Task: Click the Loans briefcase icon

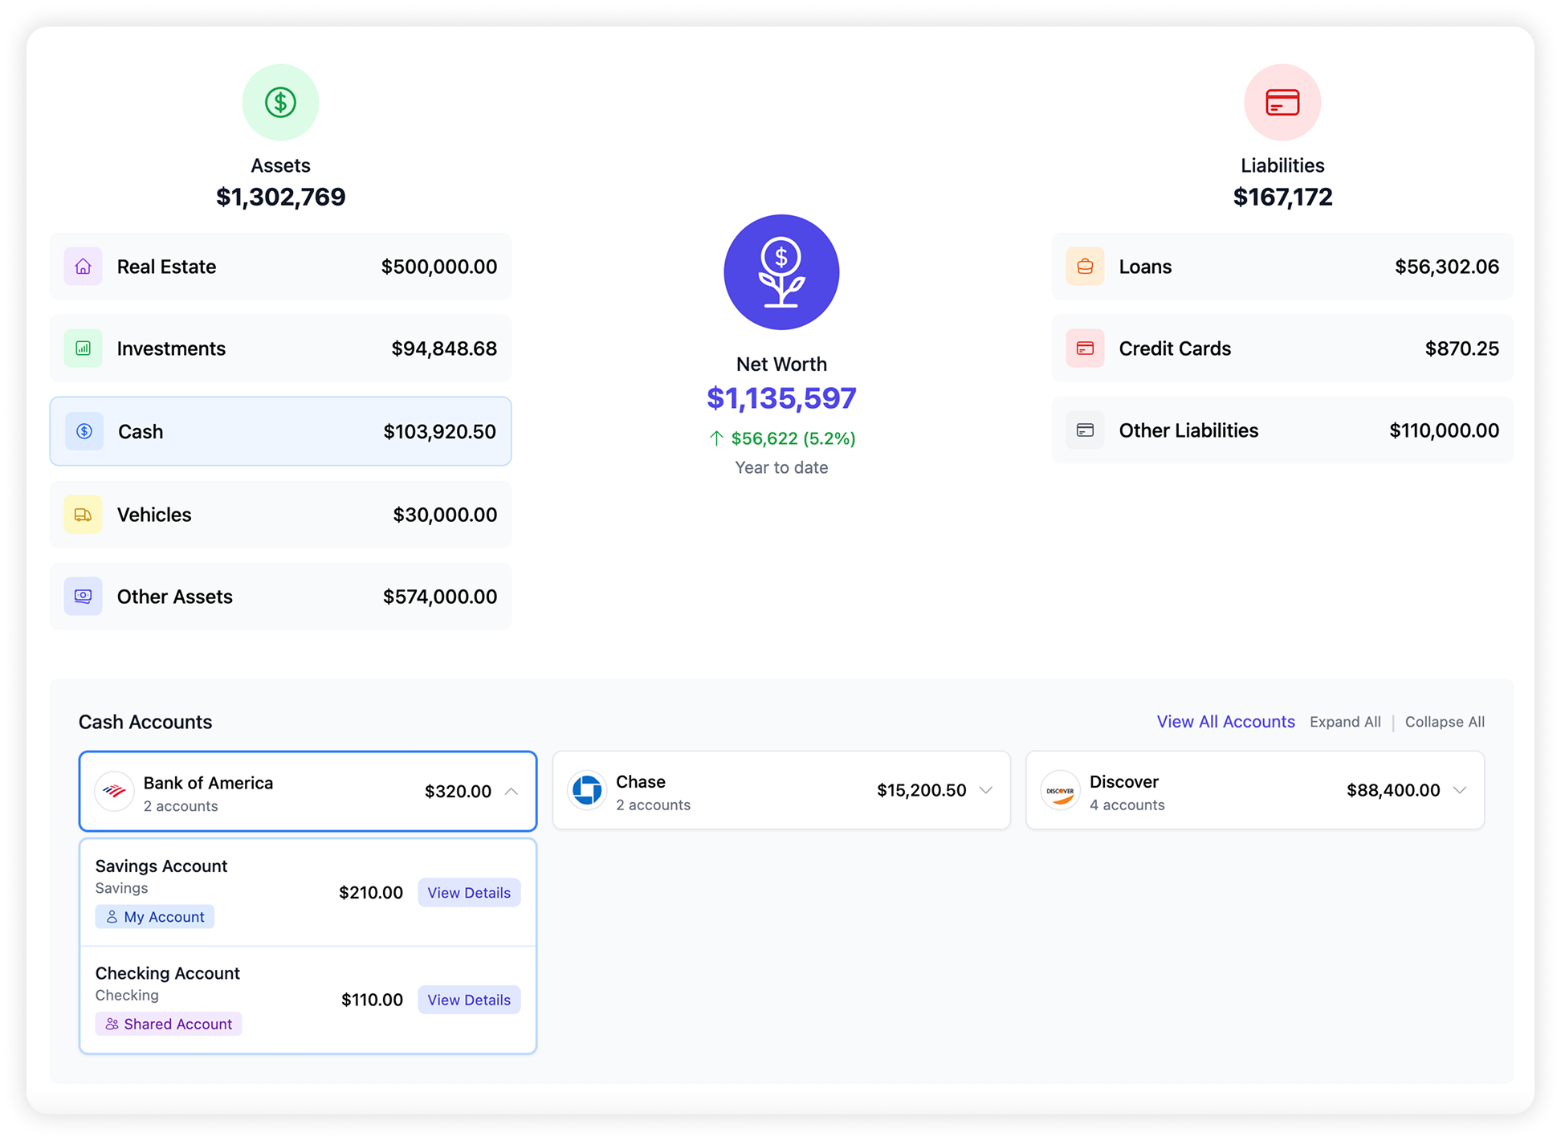Action: tap(1085, 267)
